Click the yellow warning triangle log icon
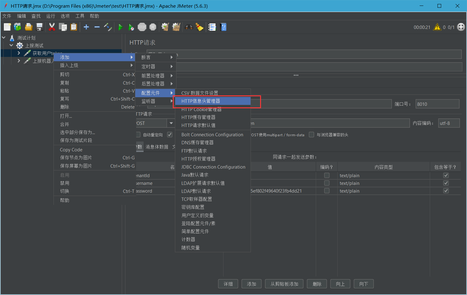Screen dimensions: 467x295 tap(437, 27)
